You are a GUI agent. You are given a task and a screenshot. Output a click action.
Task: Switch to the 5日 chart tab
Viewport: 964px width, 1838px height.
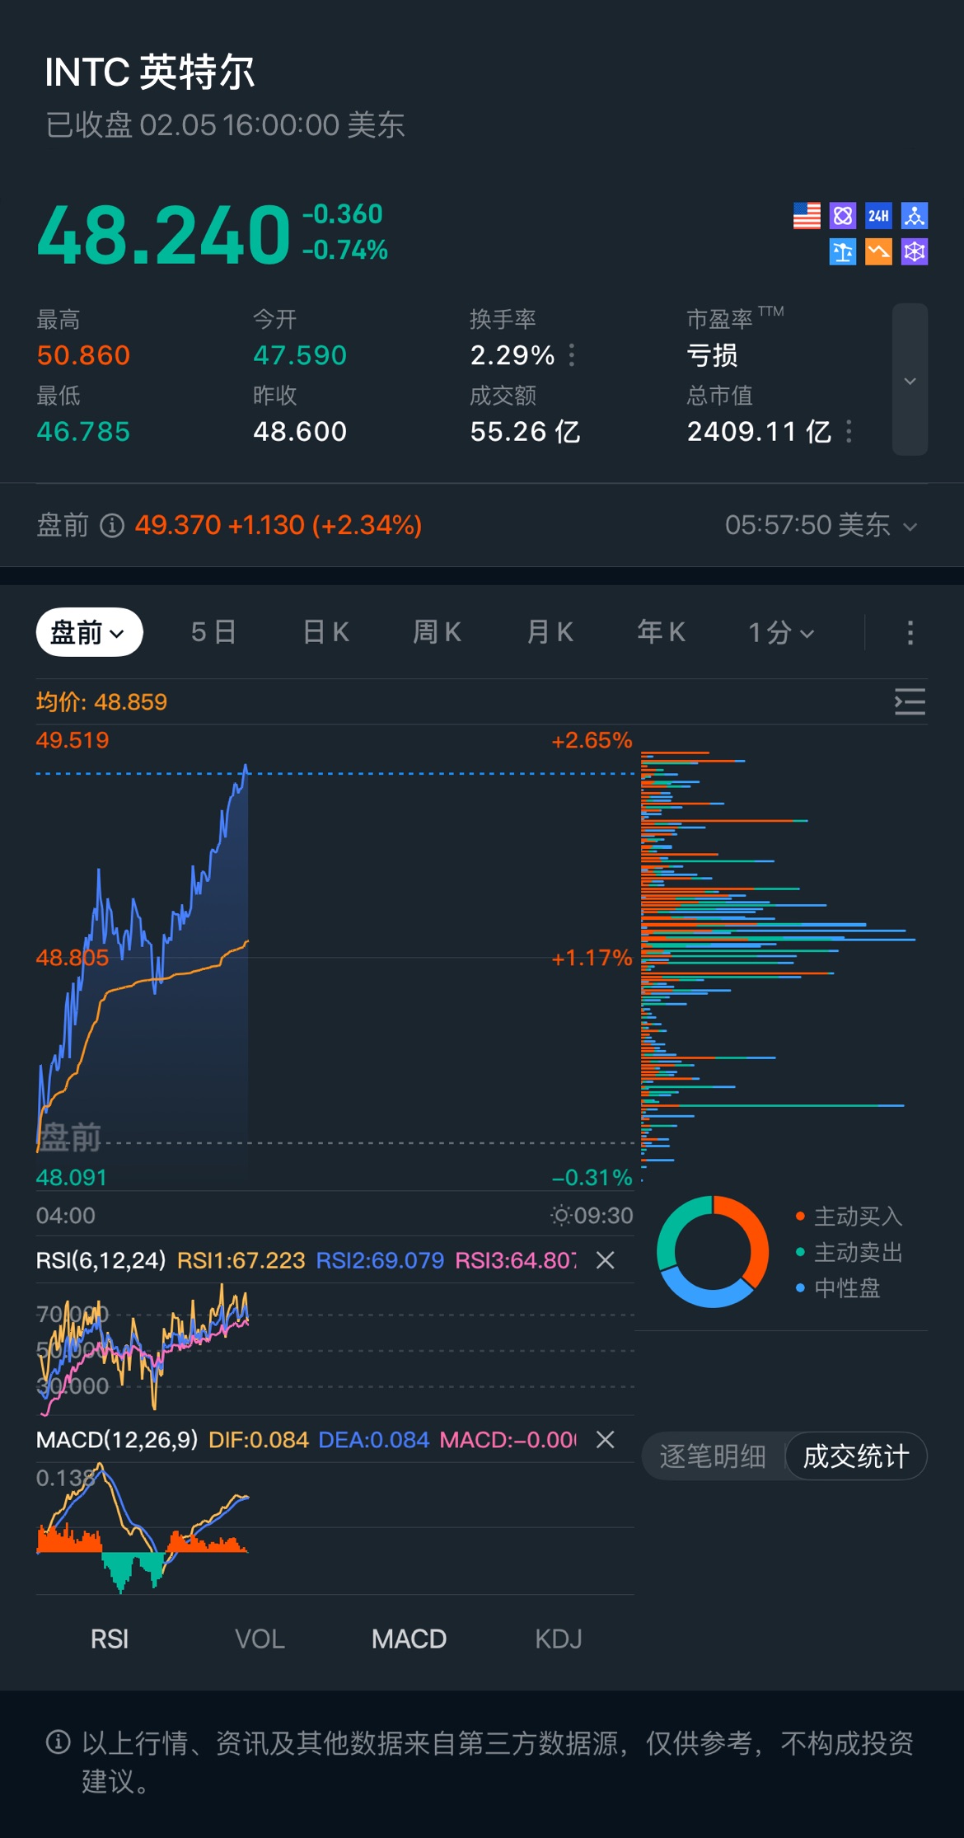tap(213, 632)
